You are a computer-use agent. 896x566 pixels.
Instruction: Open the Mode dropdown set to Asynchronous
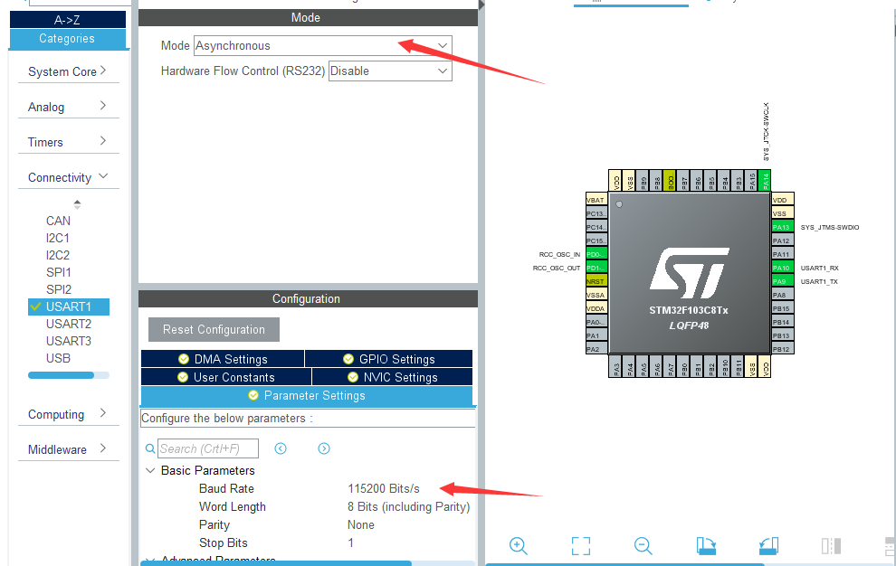[x=323, y=46]
